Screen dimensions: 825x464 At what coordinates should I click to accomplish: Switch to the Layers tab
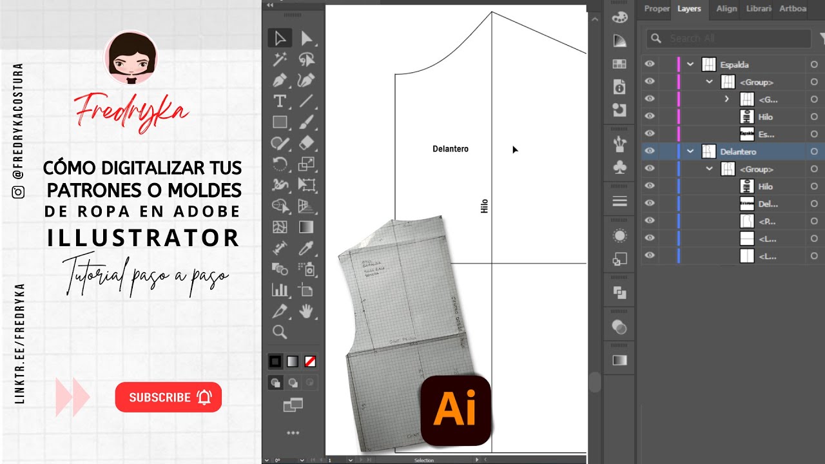point(689,8)
